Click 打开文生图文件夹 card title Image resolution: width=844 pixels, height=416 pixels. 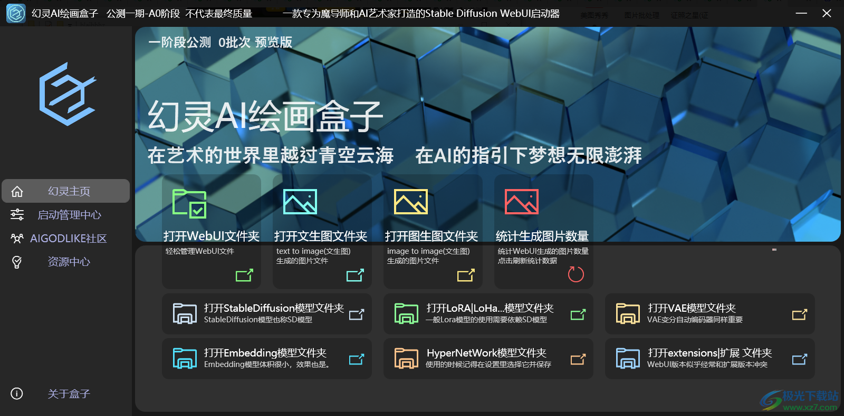pos(321,236)
